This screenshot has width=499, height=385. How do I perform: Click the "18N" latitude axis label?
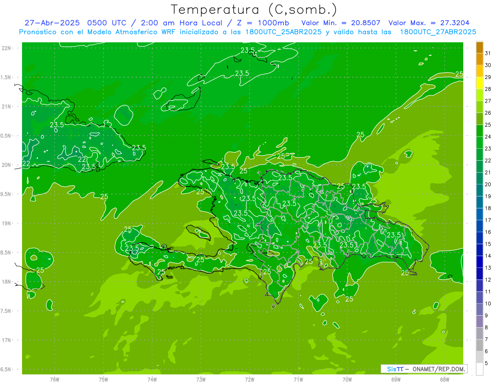point(7,282)
